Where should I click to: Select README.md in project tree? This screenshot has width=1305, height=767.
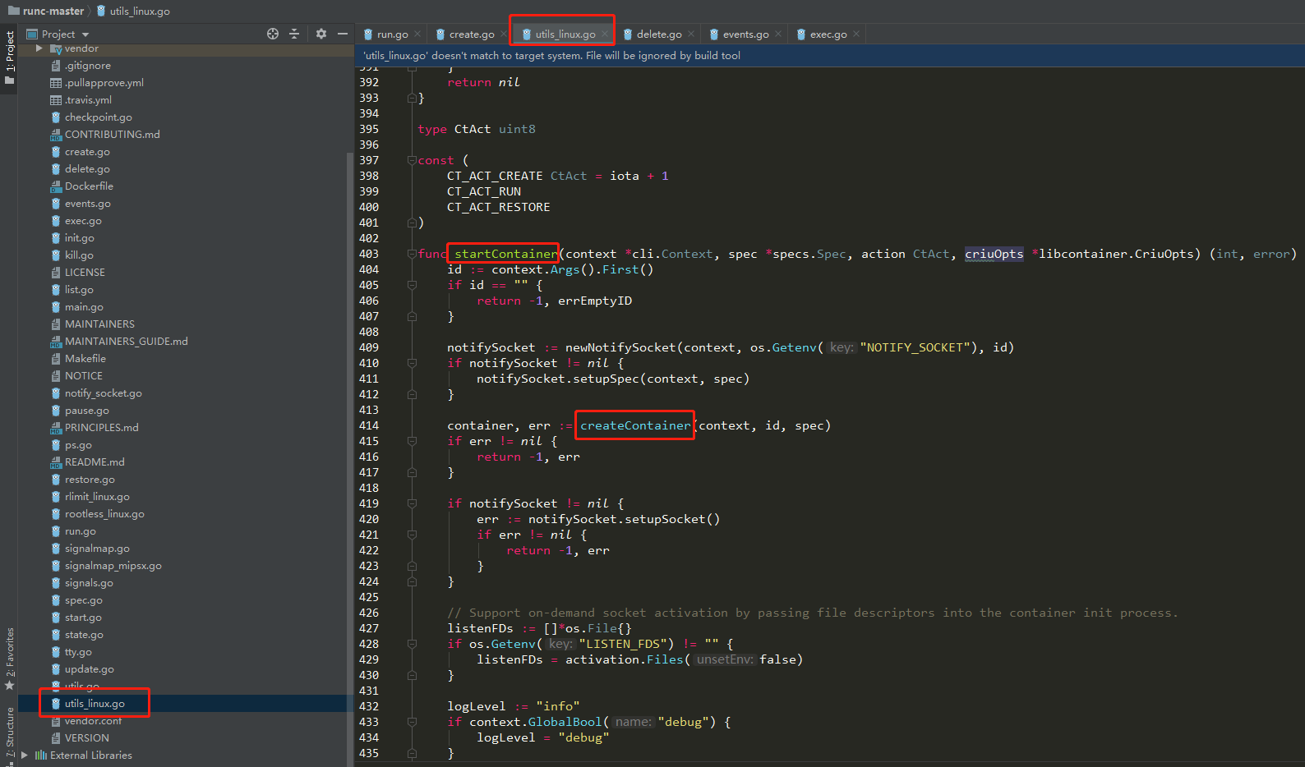click(95, 462)
